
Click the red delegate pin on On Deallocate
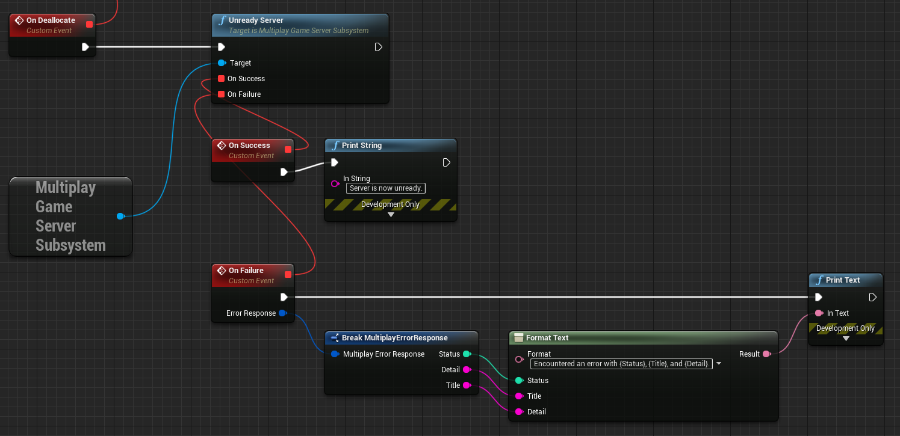(x=89, y=23)
